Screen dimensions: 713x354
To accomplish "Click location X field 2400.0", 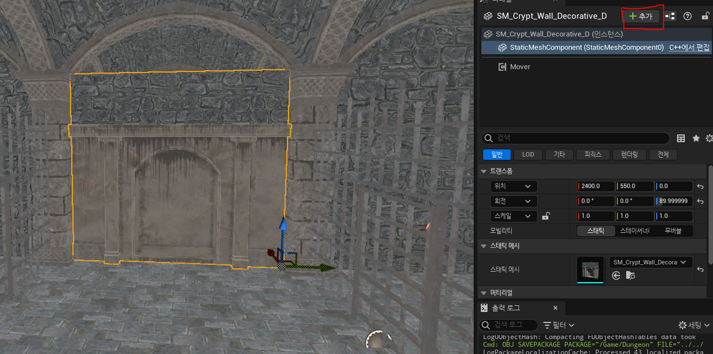I will [596, 186].
